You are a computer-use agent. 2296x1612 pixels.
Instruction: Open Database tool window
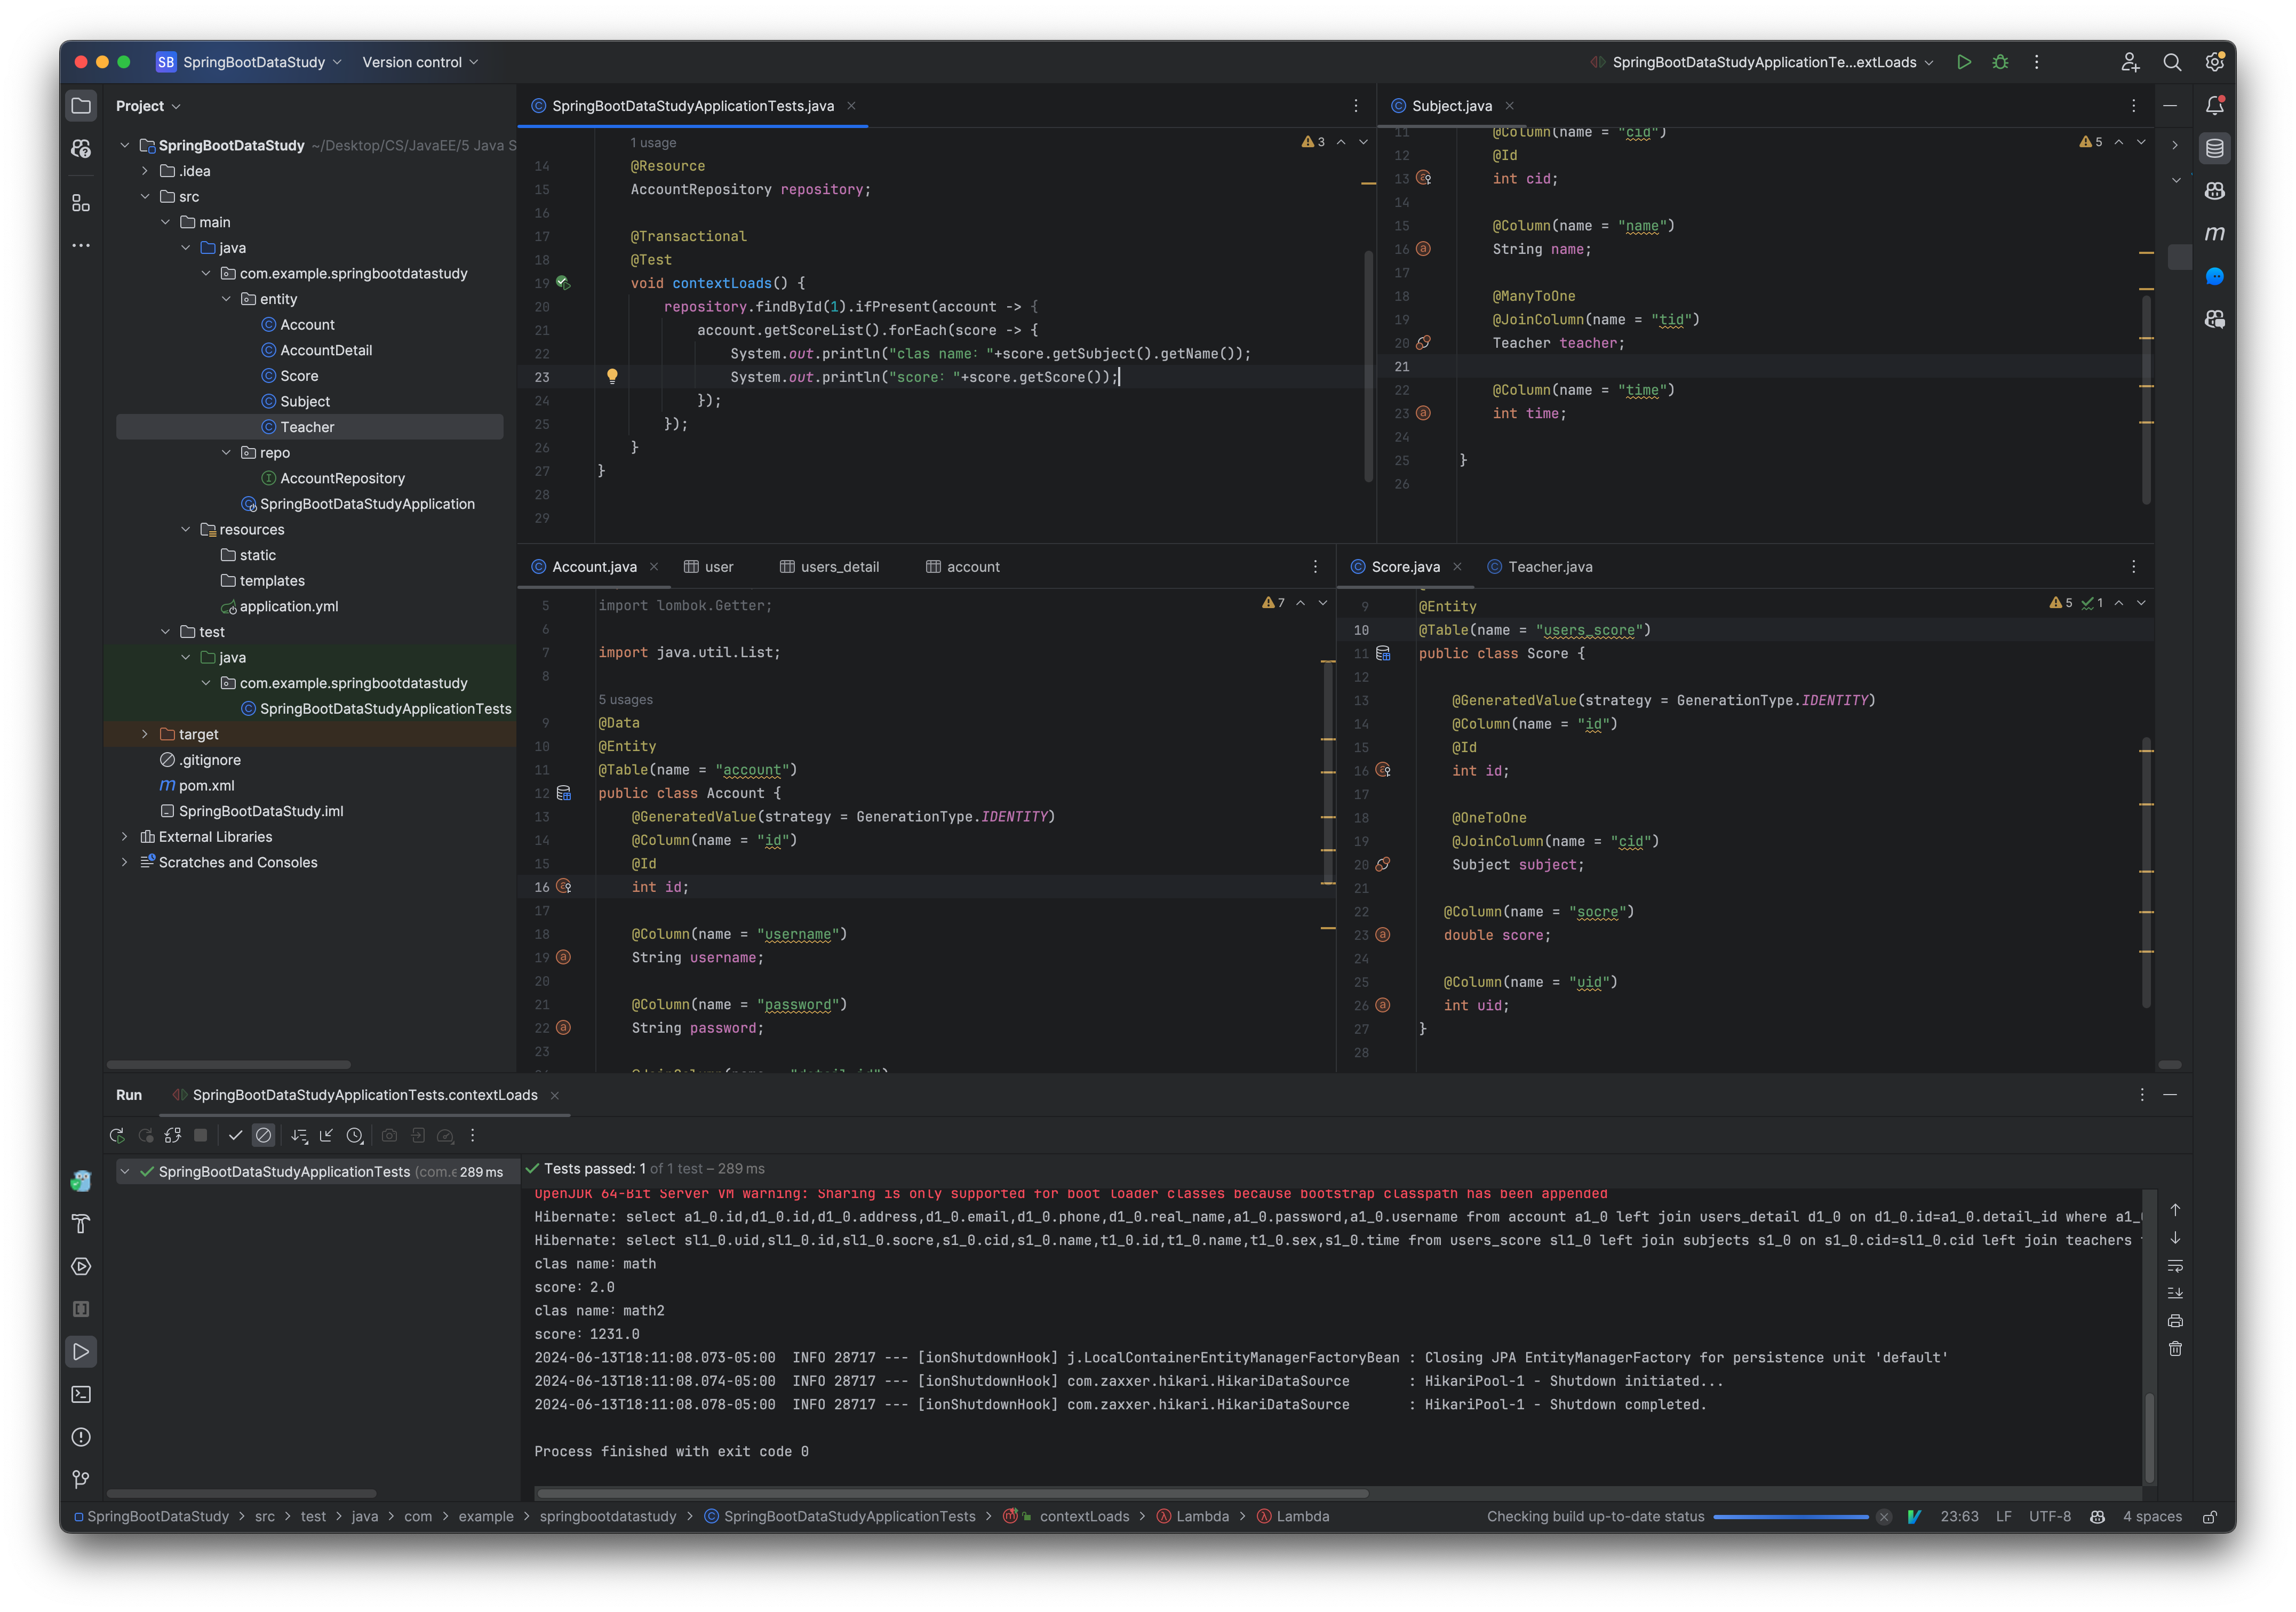(x=2215, y=148)
